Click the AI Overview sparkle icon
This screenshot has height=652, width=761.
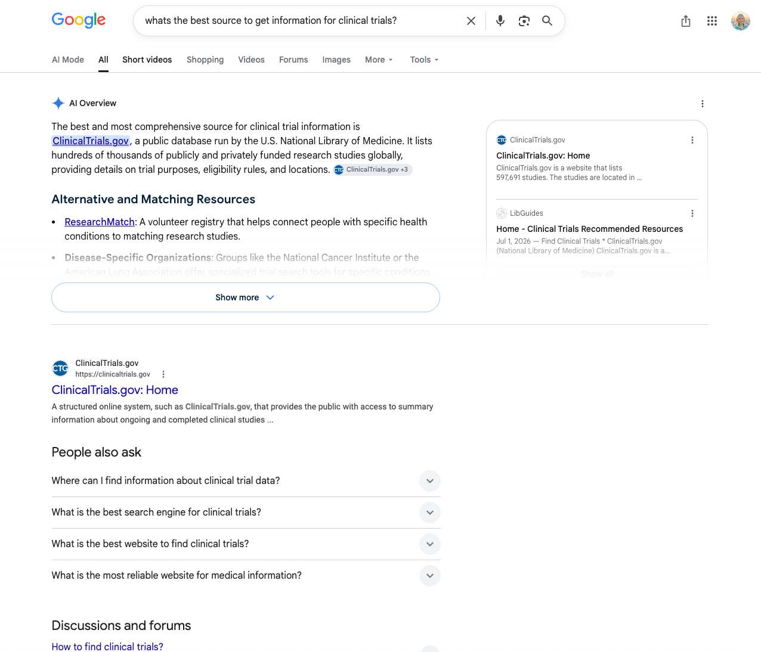[58, 103]
